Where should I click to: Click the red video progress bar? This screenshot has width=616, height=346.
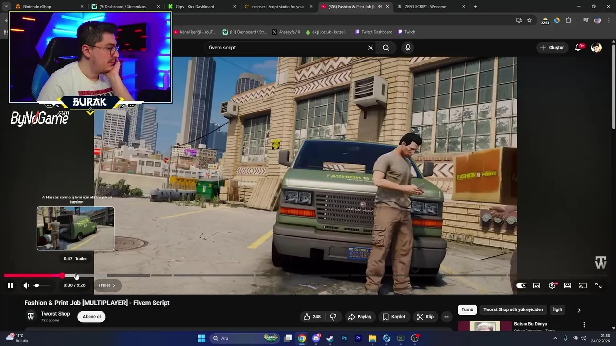[x=33, y=275]
